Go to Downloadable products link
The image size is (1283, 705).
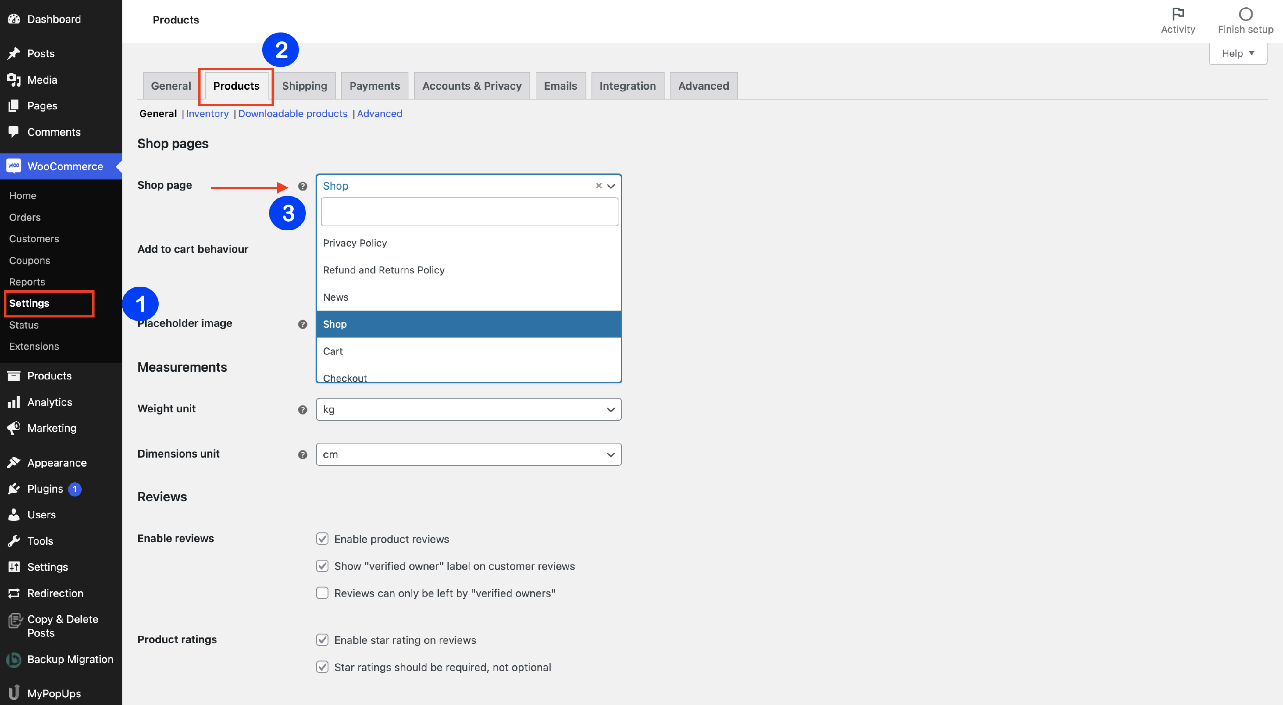tap(293, 113)
